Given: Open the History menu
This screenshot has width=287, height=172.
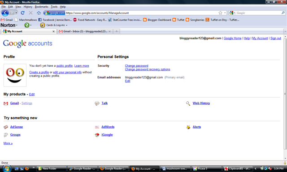Looking at the screenshot, I should coord(28,7).
